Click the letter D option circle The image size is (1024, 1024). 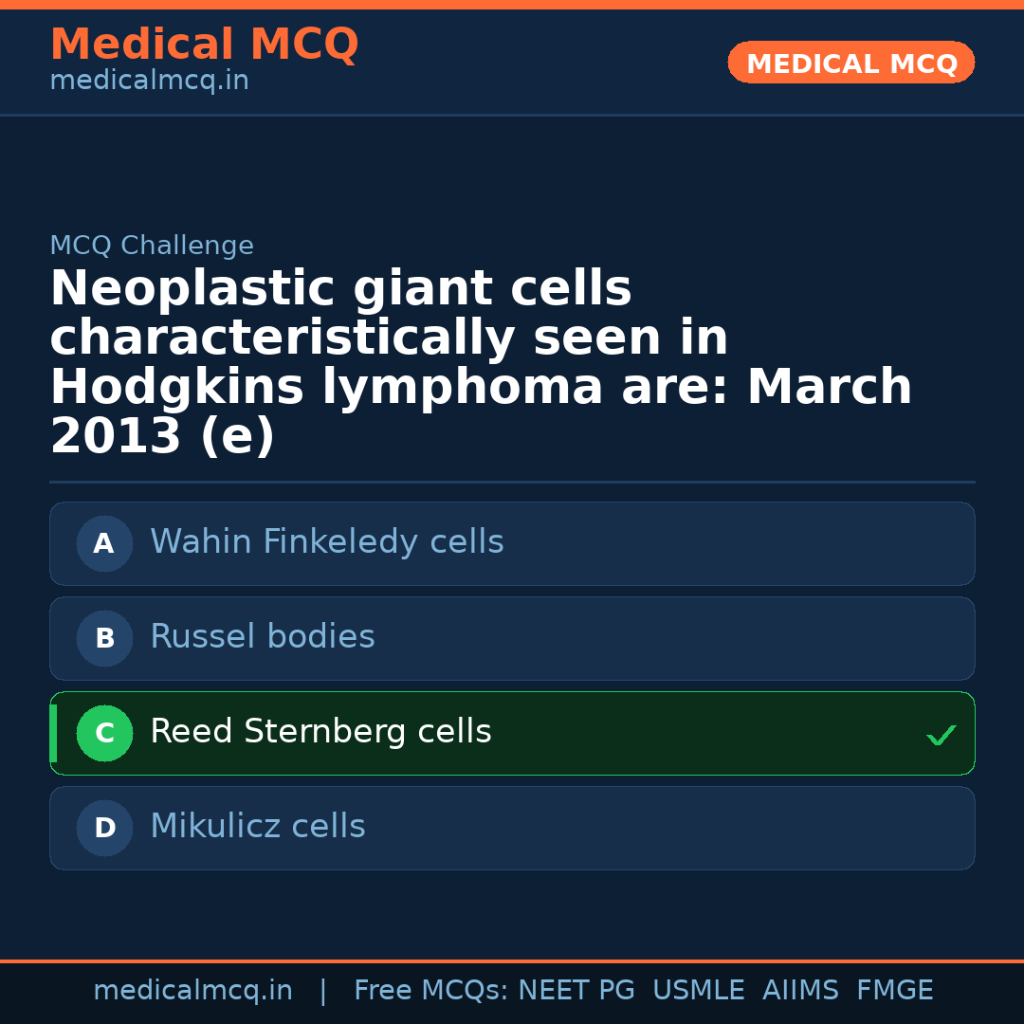(x=104, y=829)
